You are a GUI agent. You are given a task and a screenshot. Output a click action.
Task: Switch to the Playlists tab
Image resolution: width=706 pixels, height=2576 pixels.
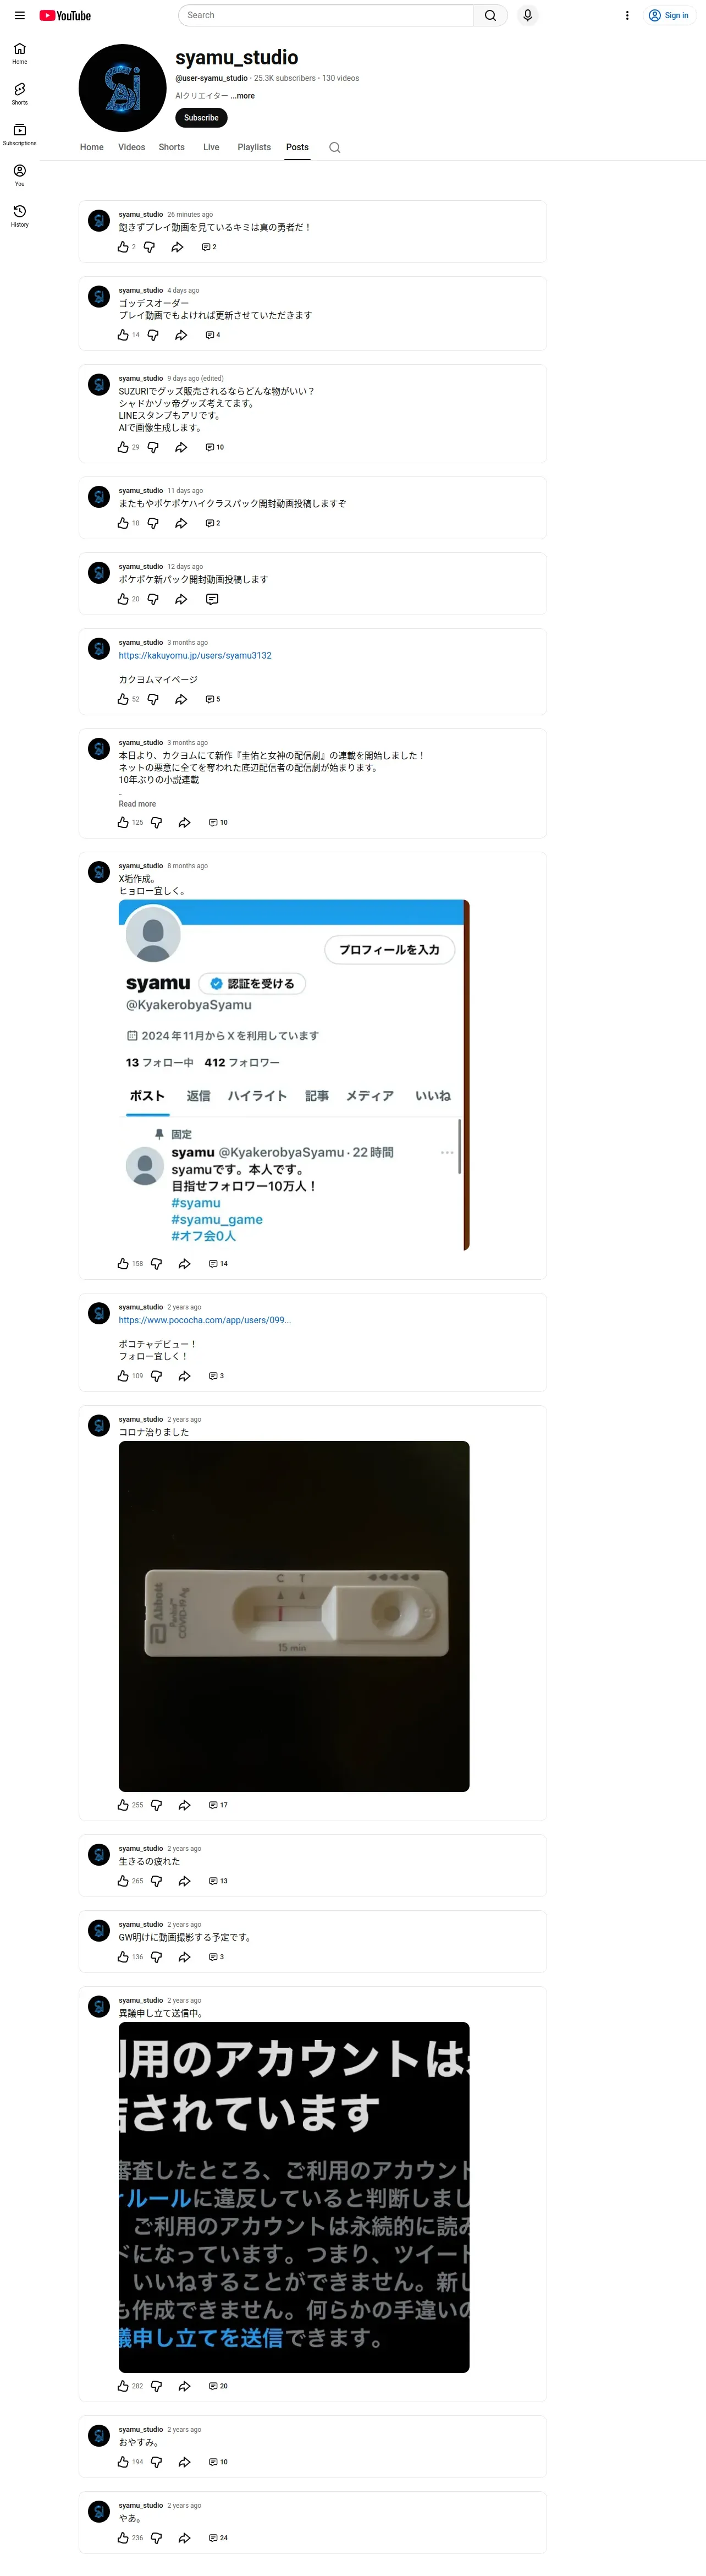(254, 147)
